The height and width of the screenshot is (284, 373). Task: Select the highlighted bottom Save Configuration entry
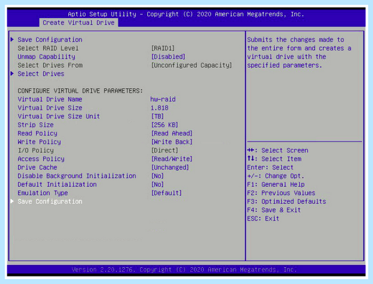pos(50,201)
